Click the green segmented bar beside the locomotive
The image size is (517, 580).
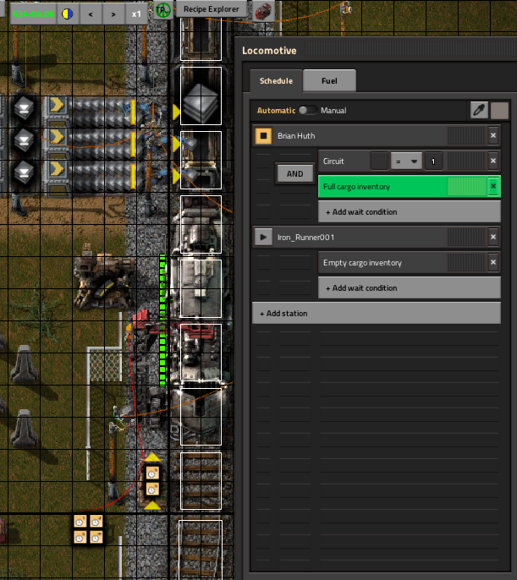point(162,320)
